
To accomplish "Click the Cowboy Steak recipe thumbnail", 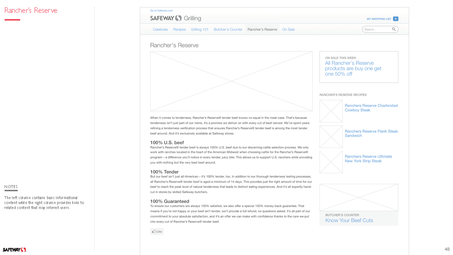I will [x=331, y=111].
